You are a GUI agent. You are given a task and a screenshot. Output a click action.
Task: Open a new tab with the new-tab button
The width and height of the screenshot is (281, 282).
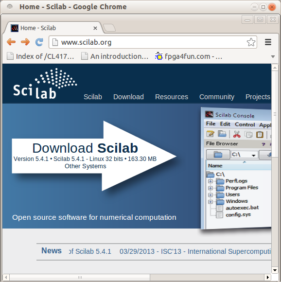(109, 28)
